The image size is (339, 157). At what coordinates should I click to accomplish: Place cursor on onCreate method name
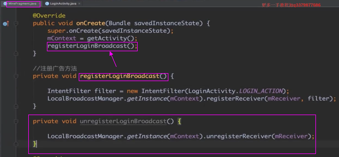[91, 23]
